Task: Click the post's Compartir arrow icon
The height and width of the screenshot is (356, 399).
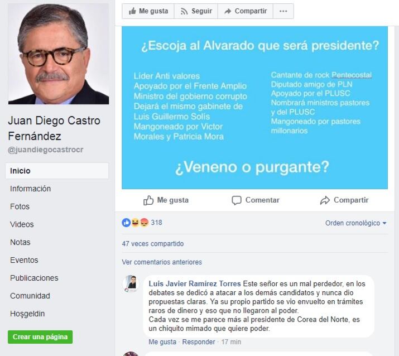Action: tap(325, 200)
